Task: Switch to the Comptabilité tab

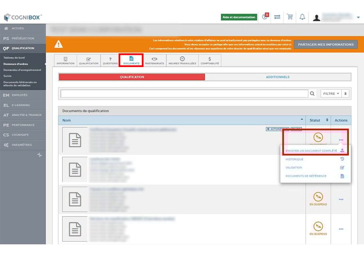Action: [209, 60]
